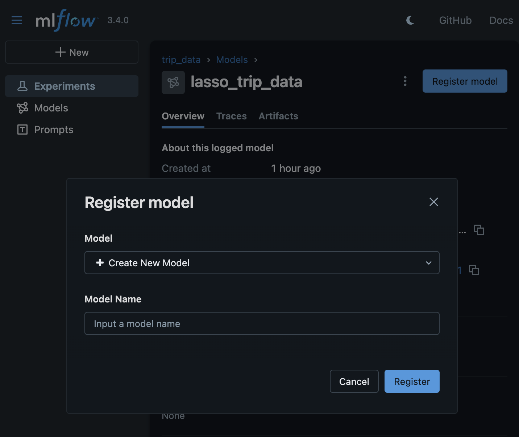Toggle dark mode with moon icon
The width and height of the screenshot is (519, 437).
410,20
